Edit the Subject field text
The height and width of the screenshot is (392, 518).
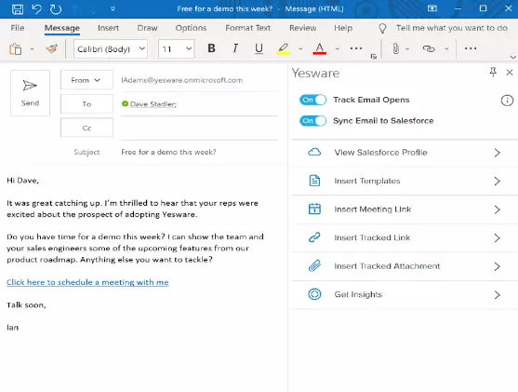[199, 152]
